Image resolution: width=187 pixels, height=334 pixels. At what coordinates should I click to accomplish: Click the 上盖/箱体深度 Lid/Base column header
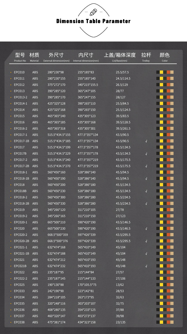[120, 57]
